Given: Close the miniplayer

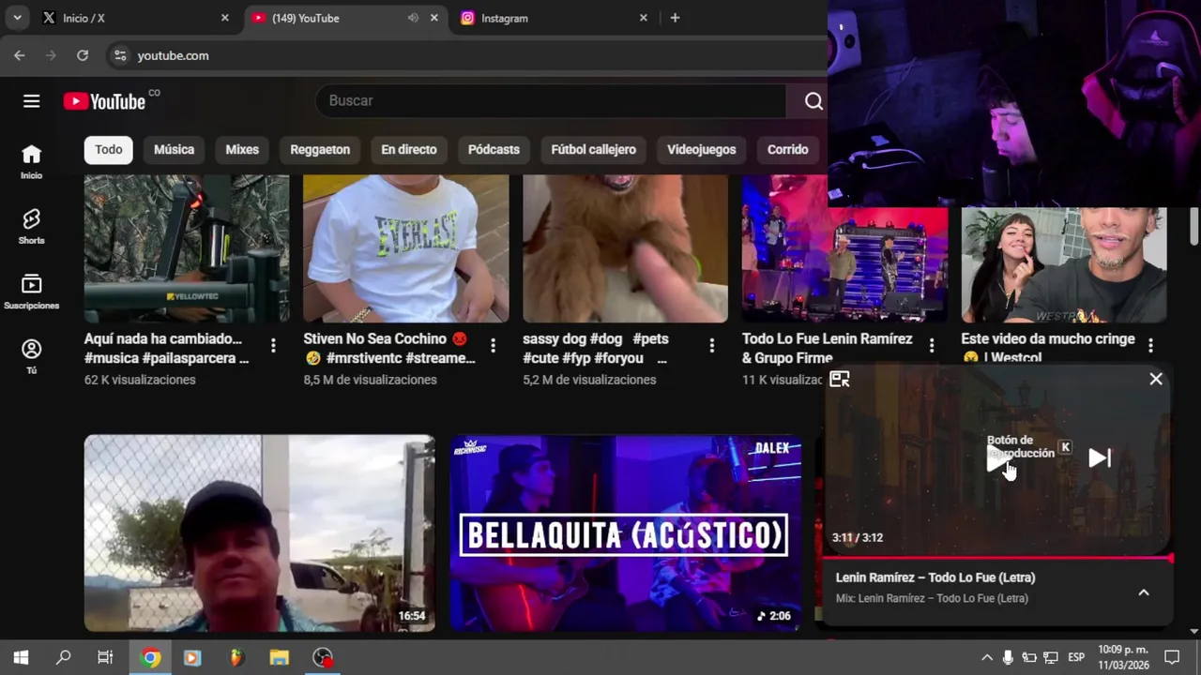Looking at the screenshot, I should point(1156,379).
